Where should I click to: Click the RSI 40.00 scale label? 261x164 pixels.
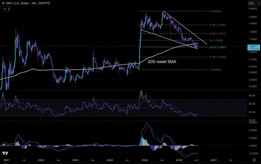pos(252,112)
